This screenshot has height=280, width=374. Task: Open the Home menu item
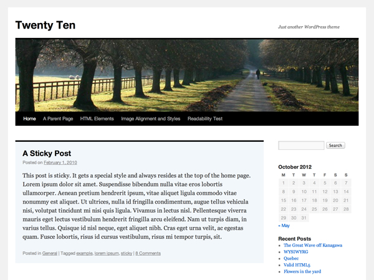pyautogui.click(x=29, y=118)
